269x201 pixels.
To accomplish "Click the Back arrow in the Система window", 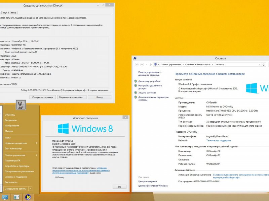I will (137, 65).
